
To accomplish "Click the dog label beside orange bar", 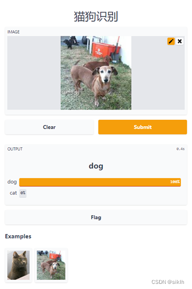I will click(12, 182).
